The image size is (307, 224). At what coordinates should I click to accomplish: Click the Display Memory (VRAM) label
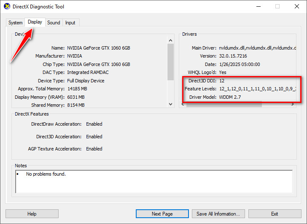coord(40,97)
